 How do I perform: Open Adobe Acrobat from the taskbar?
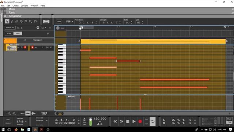coord(41,129)
